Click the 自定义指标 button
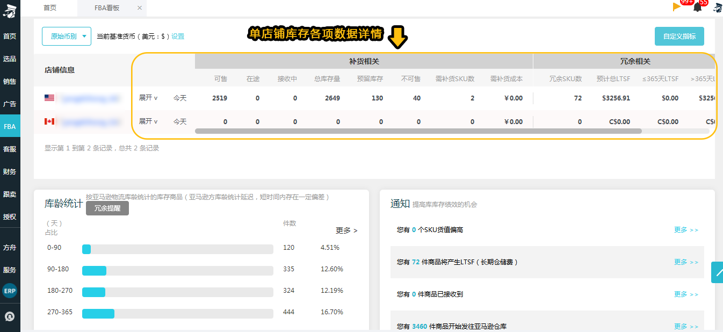This screenshot has height=332, width=723. 679,37
